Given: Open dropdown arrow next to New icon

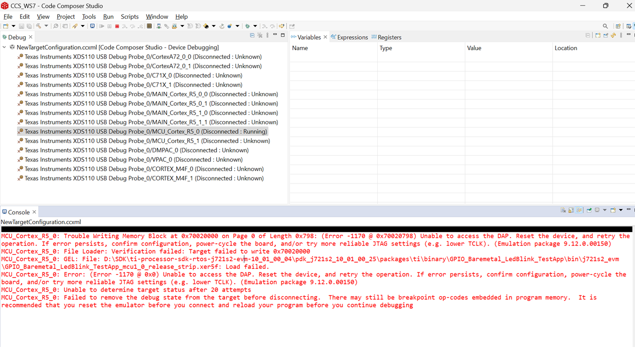Looking at the screenshot, I should pos(13,26).
